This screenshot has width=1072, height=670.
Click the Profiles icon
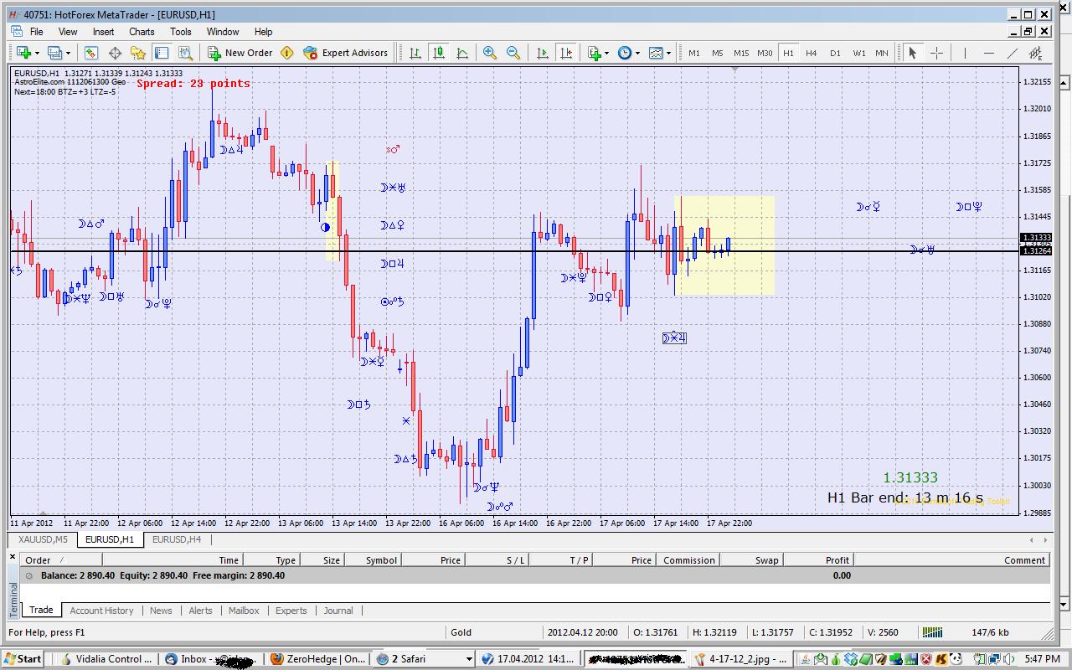(54, 53)
